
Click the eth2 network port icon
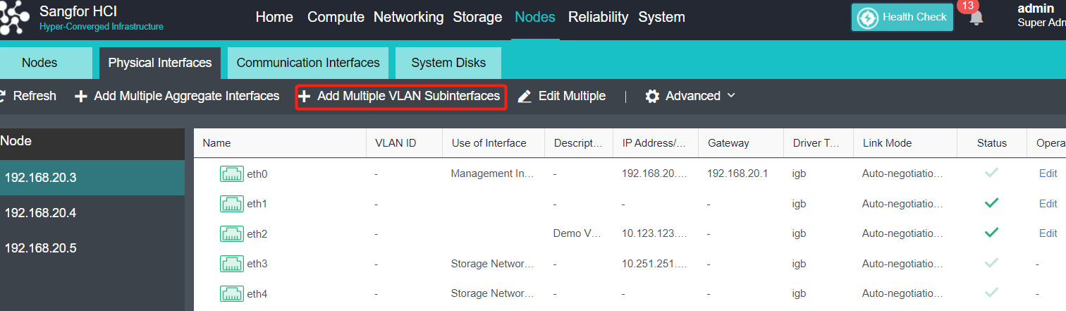click(232, 233)
